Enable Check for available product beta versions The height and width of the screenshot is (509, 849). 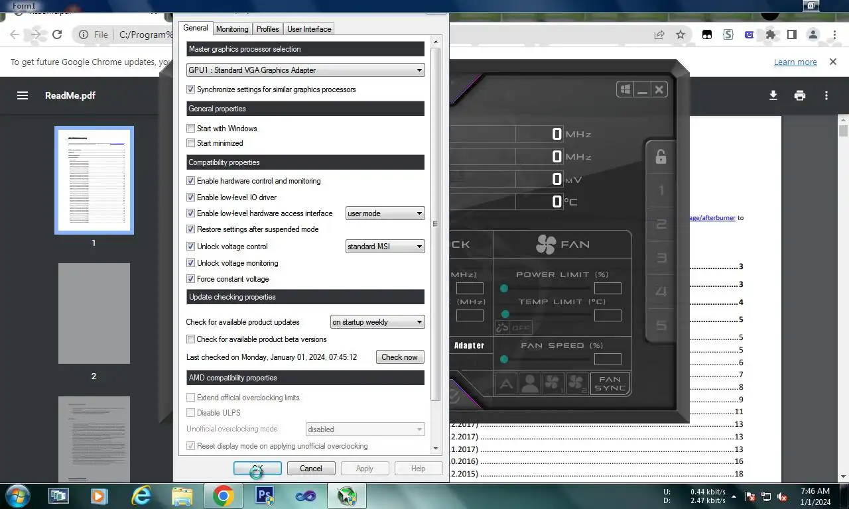191,339
